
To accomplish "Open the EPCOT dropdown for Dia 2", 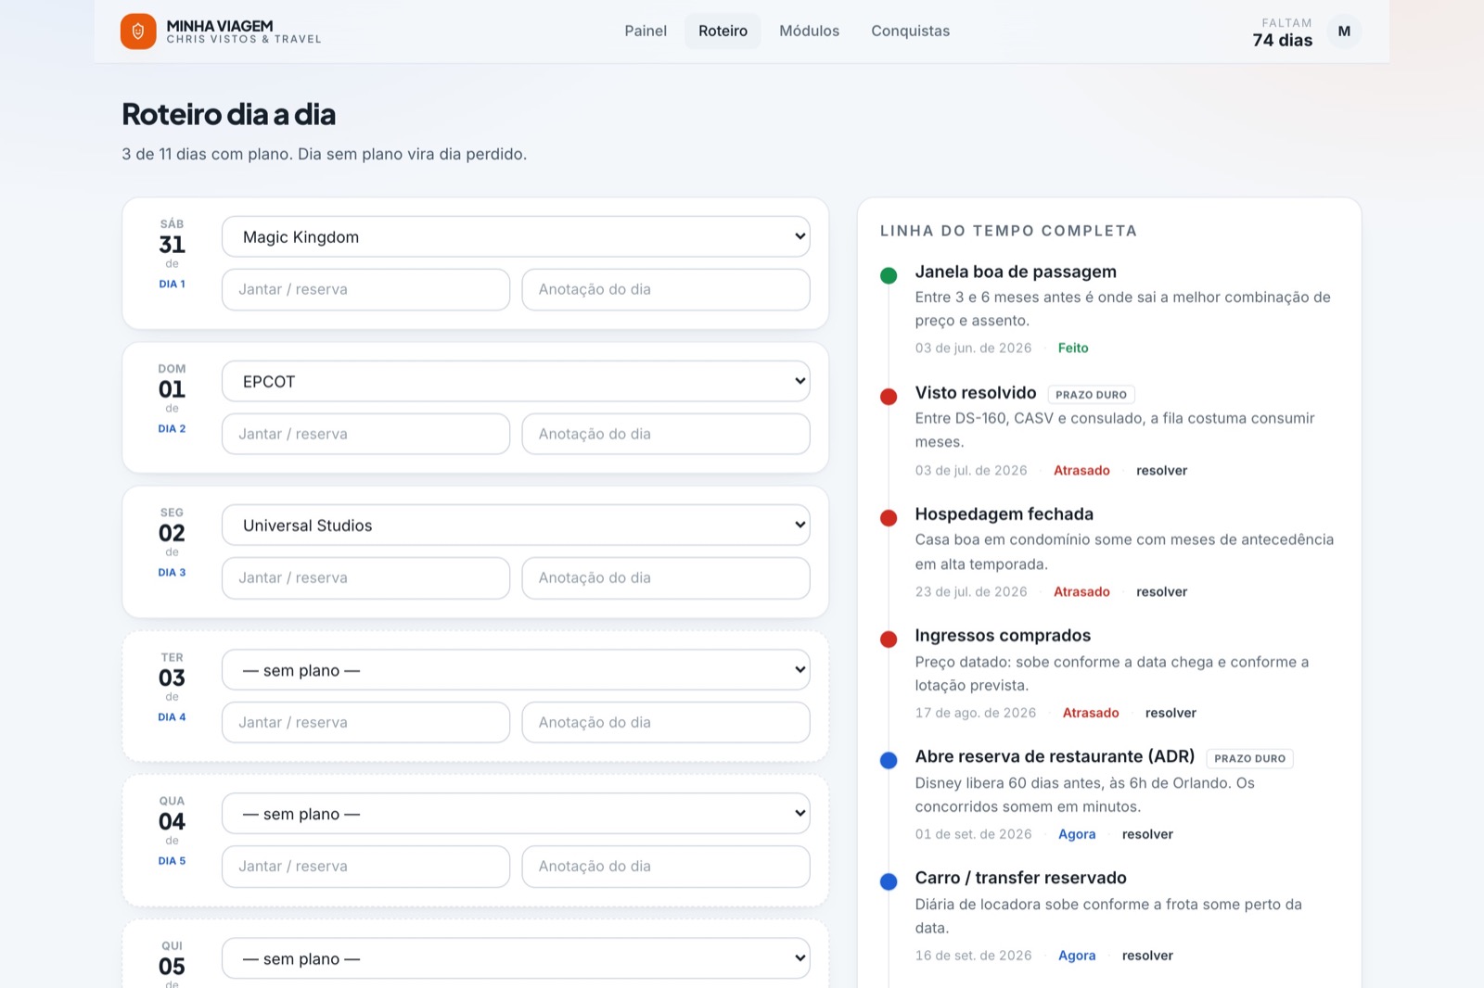I will pos(516,381).
